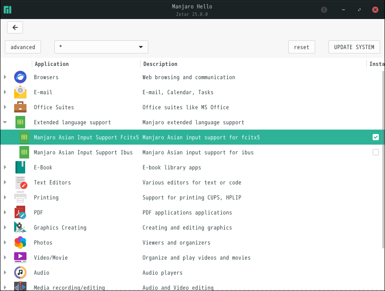Collapse Extended language support category
Screen dimensions: 385x291
click(x=5, y=122)
